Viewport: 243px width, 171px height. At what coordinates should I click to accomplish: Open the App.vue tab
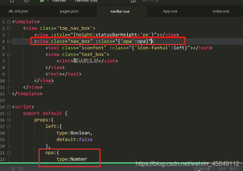tap(170, 11)
